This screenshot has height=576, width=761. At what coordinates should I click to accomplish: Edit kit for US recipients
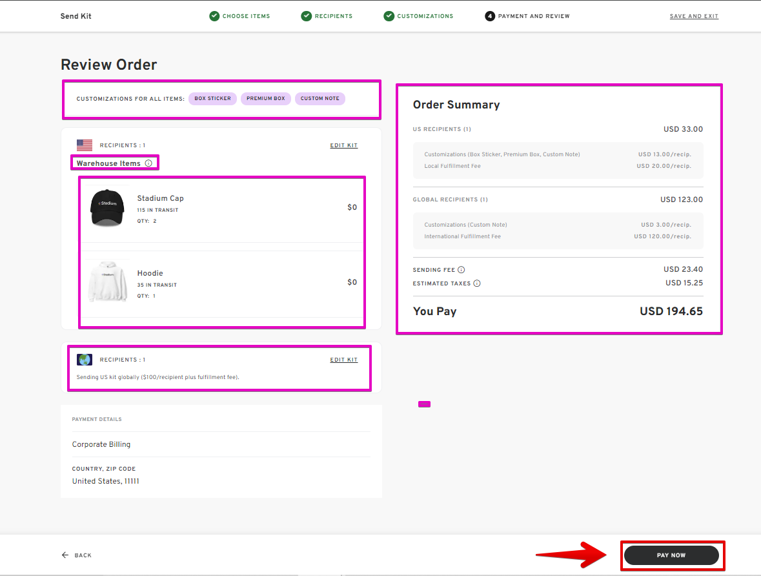(x=343, y=145)
